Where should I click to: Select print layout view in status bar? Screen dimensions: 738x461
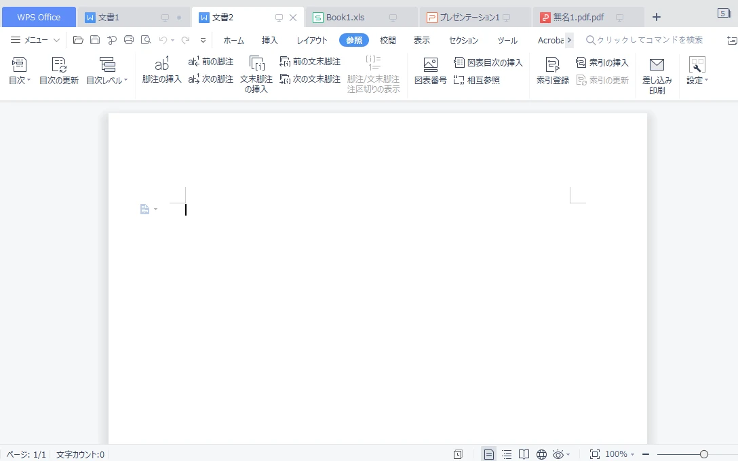pyautogui.click(x=489, y=454)
